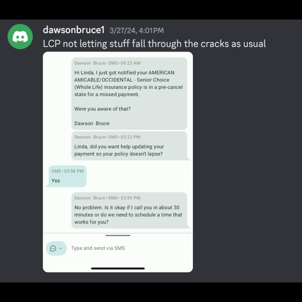Select the 09:23 AM Hi Linda message bubble

tap(129, 94)
